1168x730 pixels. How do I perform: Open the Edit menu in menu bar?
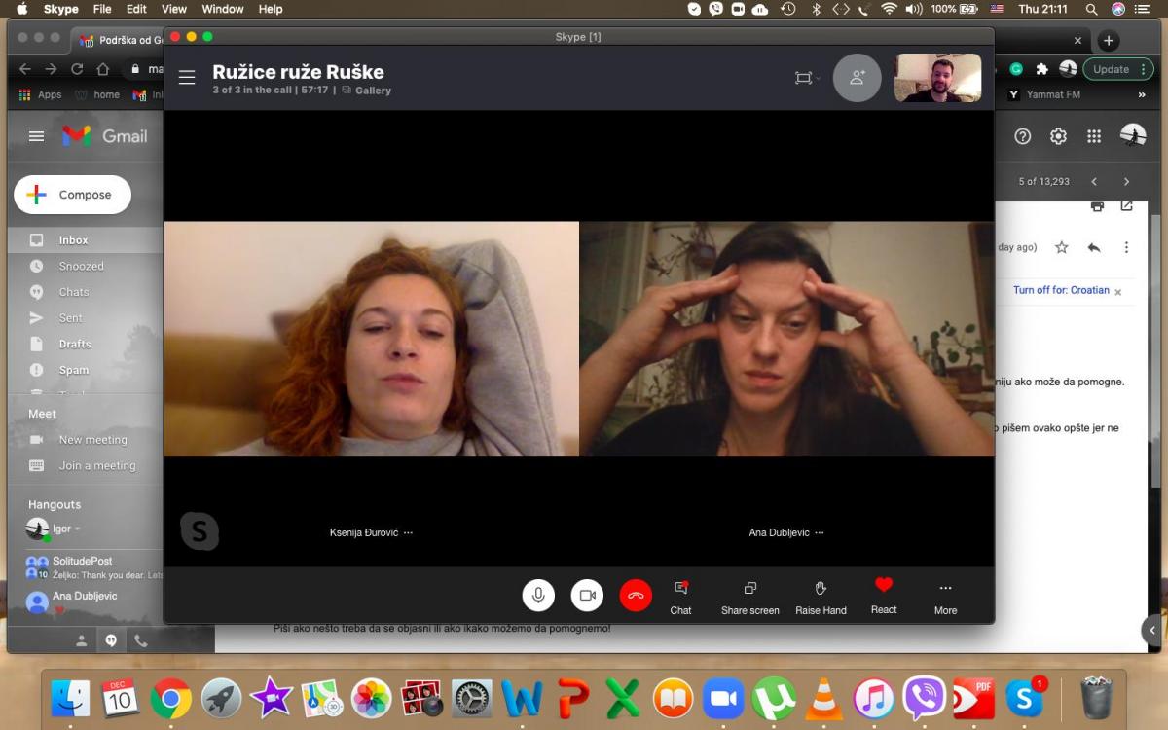(136, 9)
